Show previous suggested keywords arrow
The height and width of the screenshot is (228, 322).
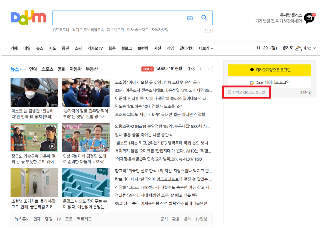tap(205, 30)
